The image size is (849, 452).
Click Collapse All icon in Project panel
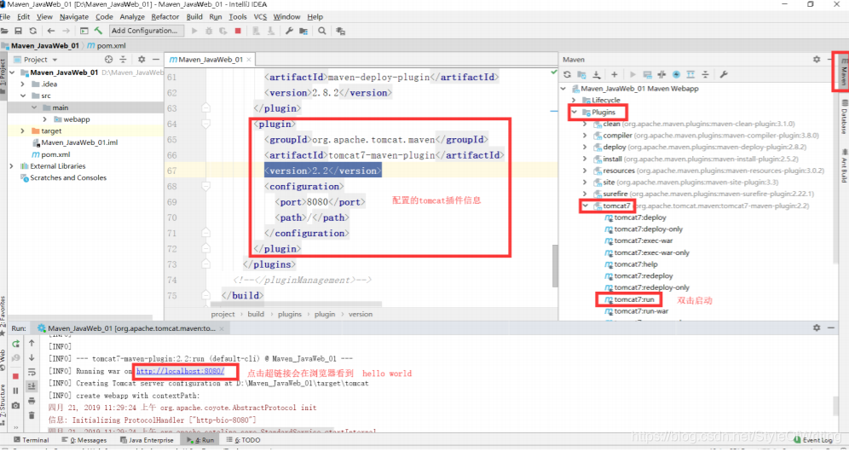click(x=123, y=59)
